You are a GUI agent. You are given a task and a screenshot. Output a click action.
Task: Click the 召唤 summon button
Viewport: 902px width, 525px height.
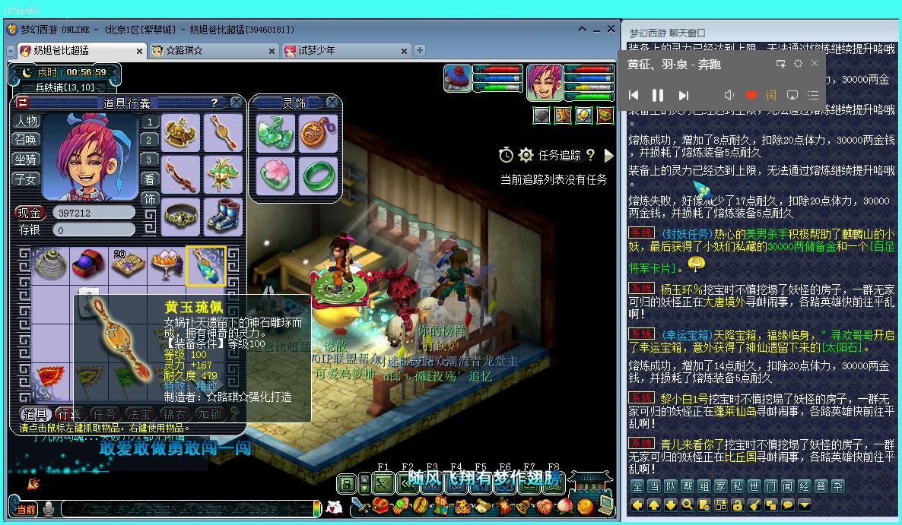click(x=26, y=140)
